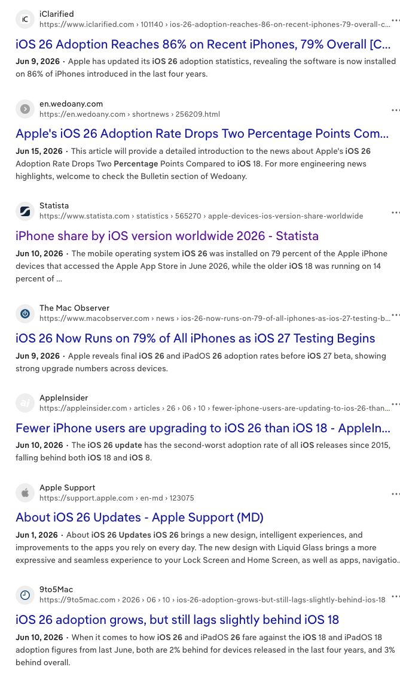
Task: Open 'iOS 26 adoption grows' 9to5Mac article
Action: pyautogui.click(x=177, y=620)
